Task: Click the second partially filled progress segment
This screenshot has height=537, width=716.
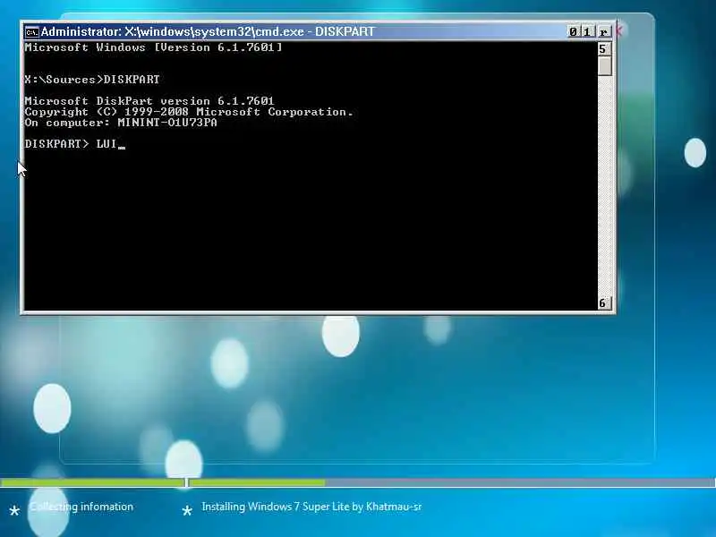Action: coord(451,482)
